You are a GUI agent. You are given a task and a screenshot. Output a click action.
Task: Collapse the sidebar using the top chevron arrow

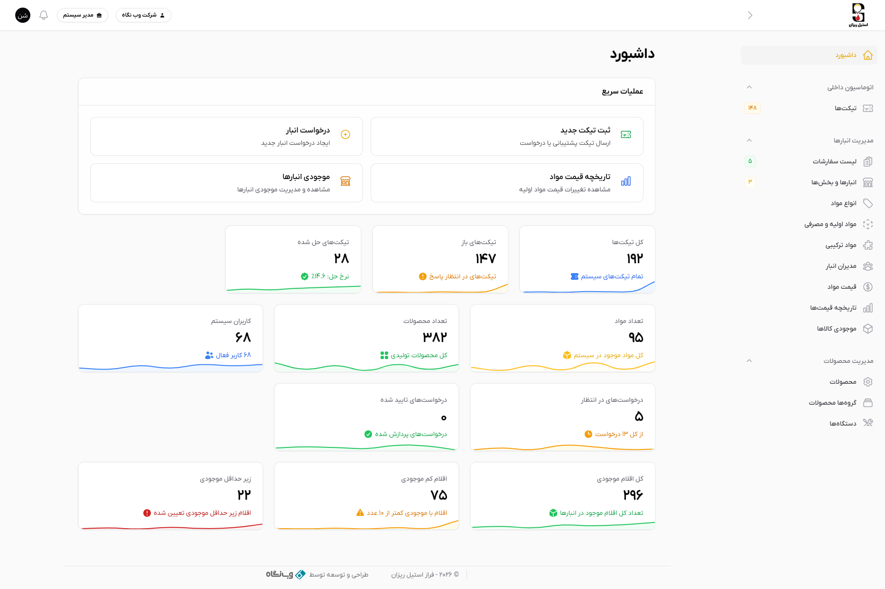(750, 15)
